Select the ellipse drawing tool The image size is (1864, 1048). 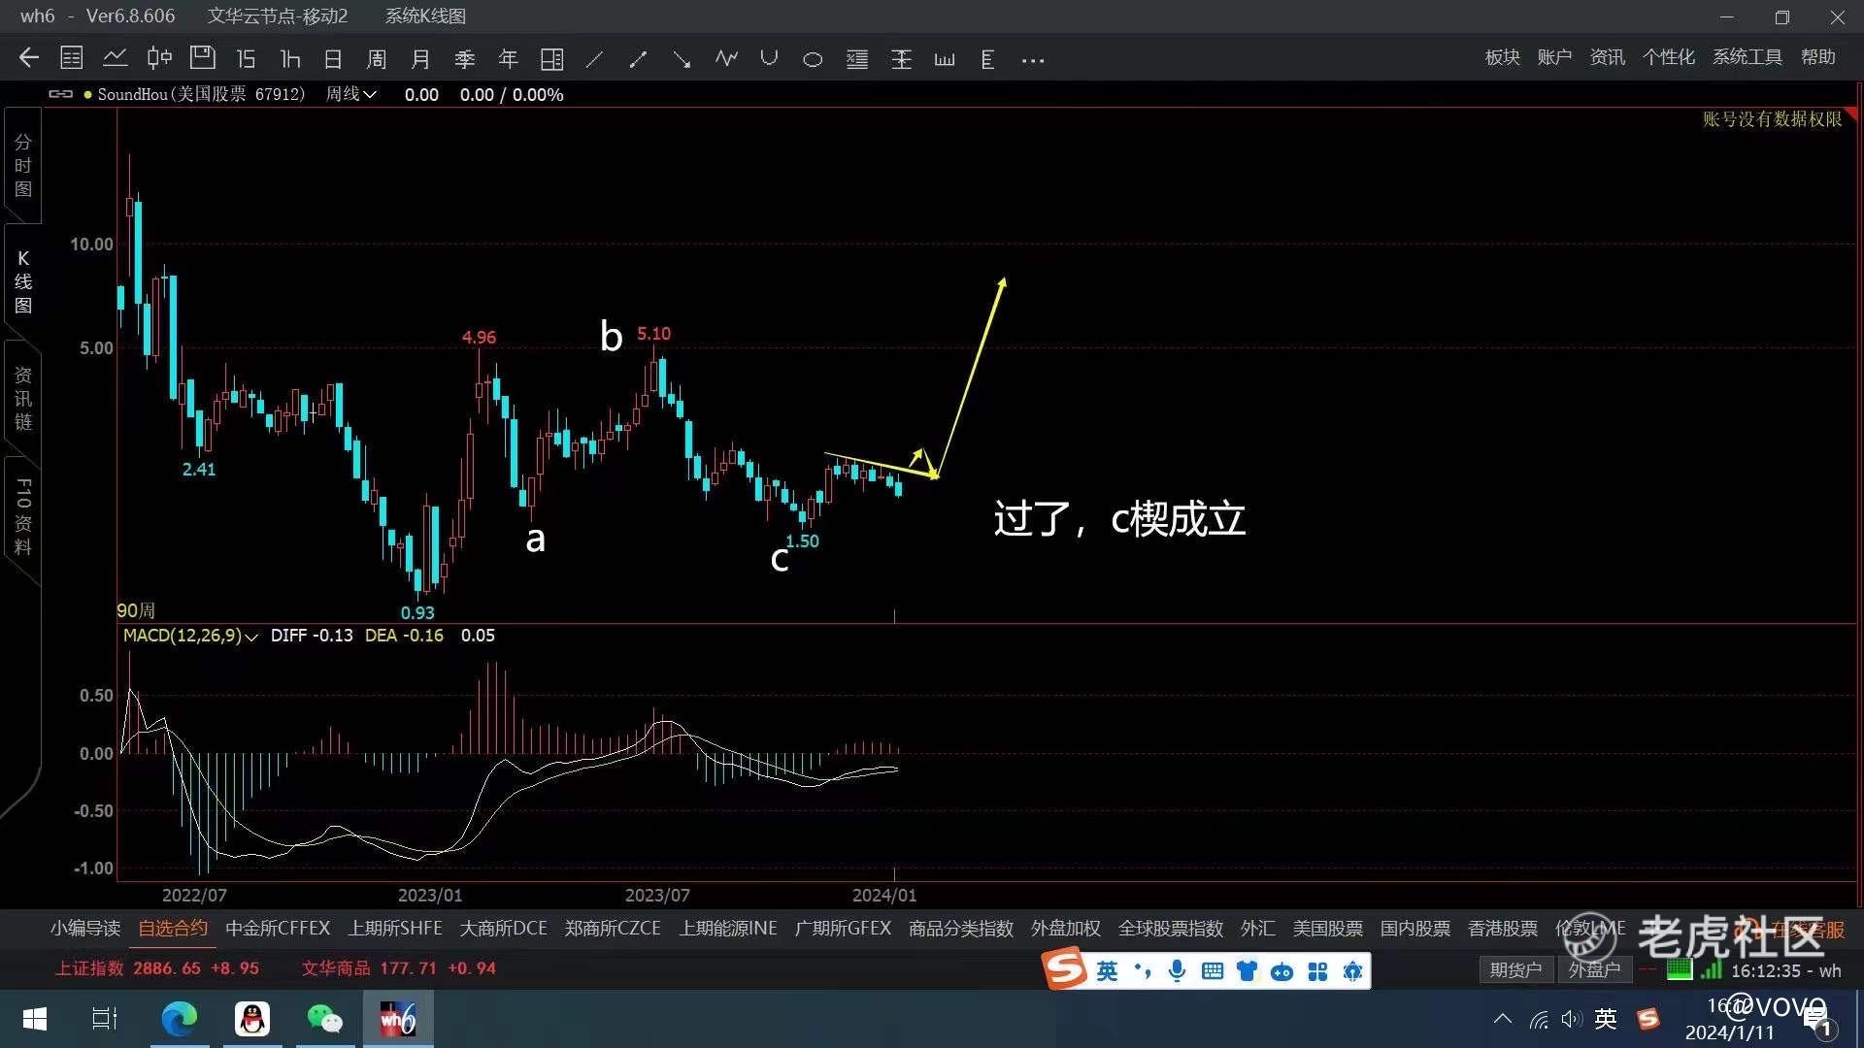coord(813,59)
